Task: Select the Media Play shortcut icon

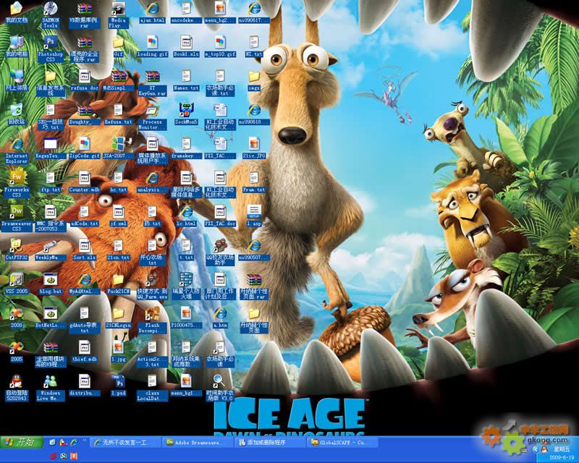Action: (118, 14)
